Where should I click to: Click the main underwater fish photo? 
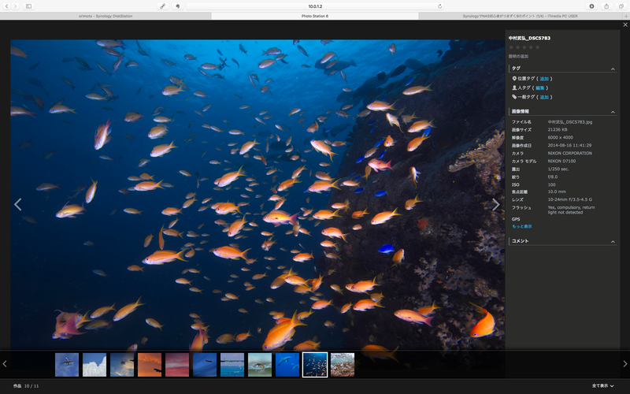click(x=258, y=195)
